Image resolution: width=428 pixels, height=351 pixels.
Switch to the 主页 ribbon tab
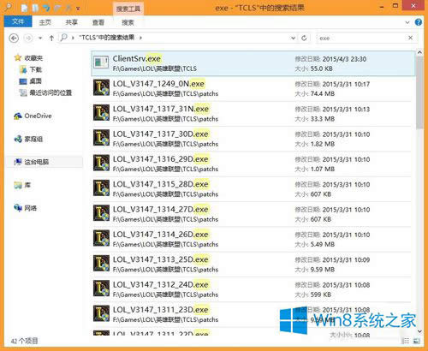(x=45, y=22)
